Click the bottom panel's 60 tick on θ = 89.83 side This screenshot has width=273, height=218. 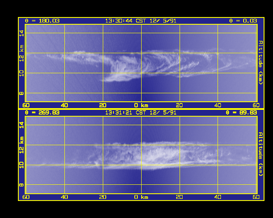256,197
